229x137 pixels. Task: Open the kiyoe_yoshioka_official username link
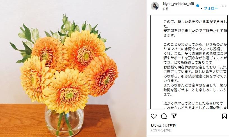[x=178, y=6]
